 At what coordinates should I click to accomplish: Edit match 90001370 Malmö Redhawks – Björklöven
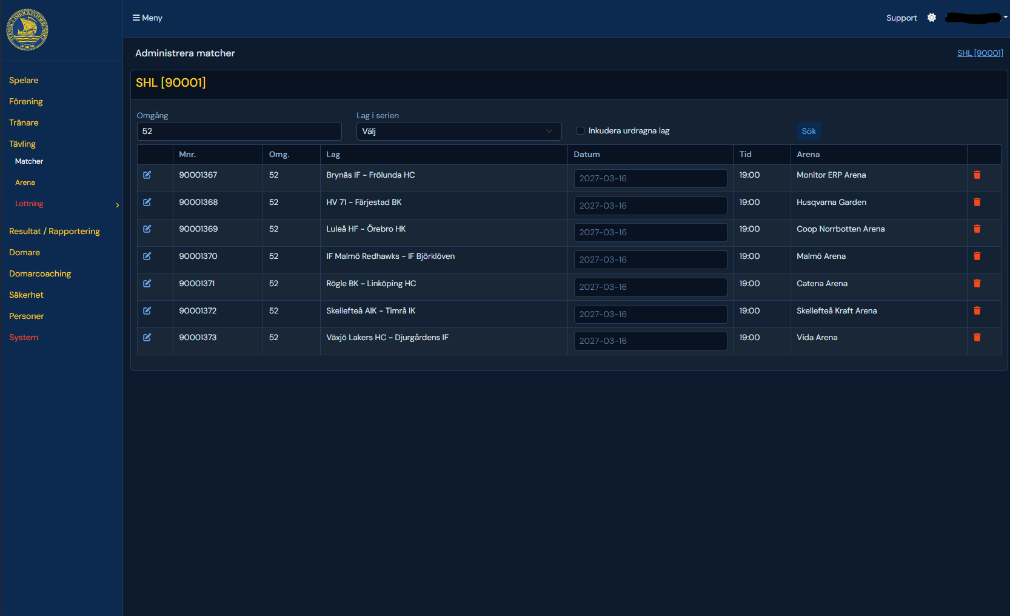(147, 256)
